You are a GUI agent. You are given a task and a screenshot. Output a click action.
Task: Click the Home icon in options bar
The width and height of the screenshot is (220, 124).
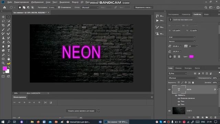click(x=4, y=8)
